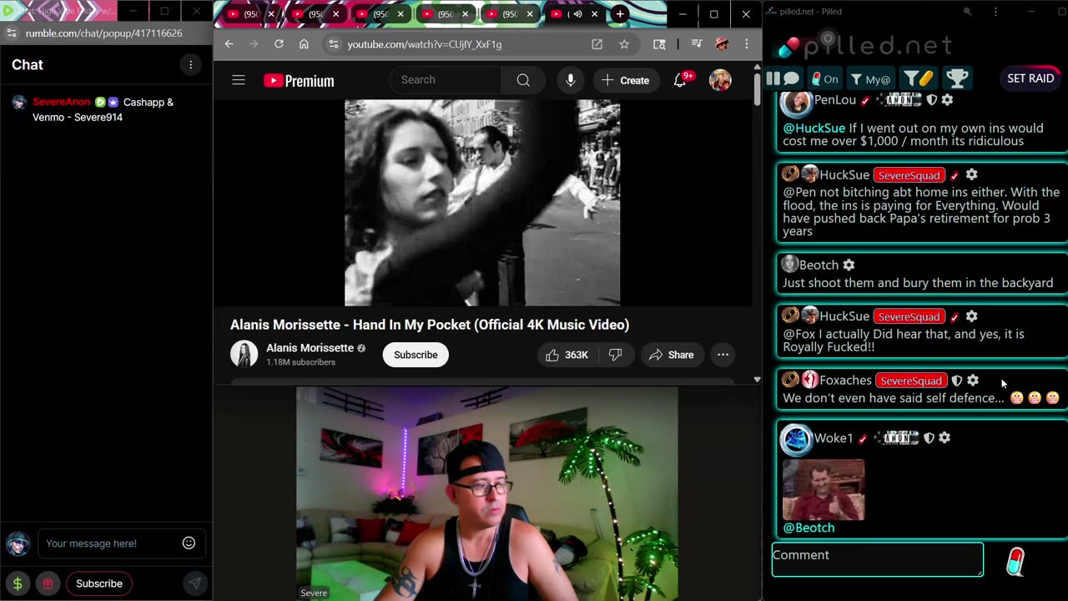Click the SET RAID button
Viewport: 1068px width, 601px height.
pyautogui.click(x=1030, y=78)
